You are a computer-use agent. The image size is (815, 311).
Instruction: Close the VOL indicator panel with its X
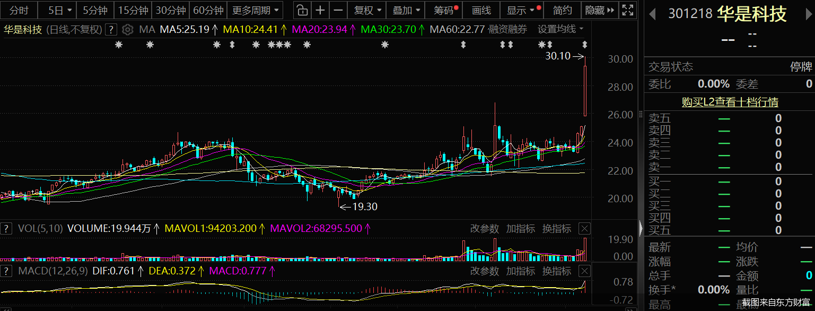point(584,229)
